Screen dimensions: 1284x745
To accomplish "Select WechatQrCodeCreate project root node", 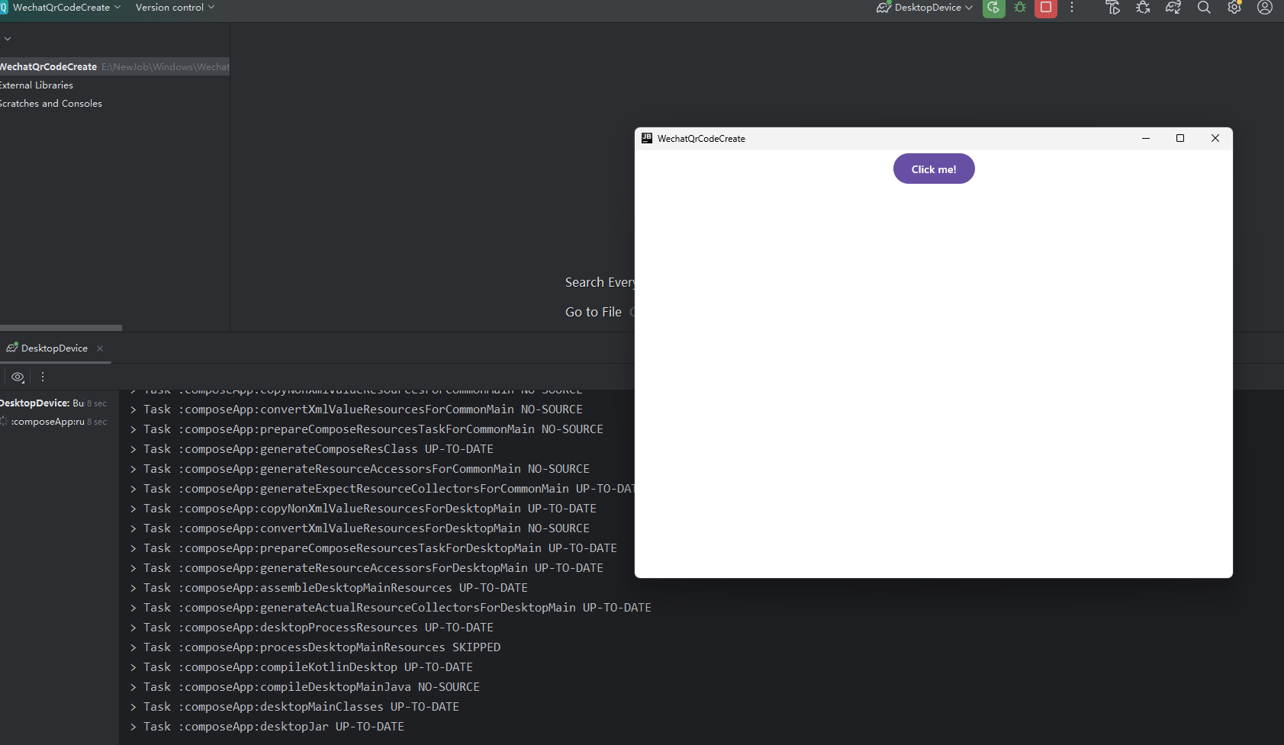I will point(114,67).
